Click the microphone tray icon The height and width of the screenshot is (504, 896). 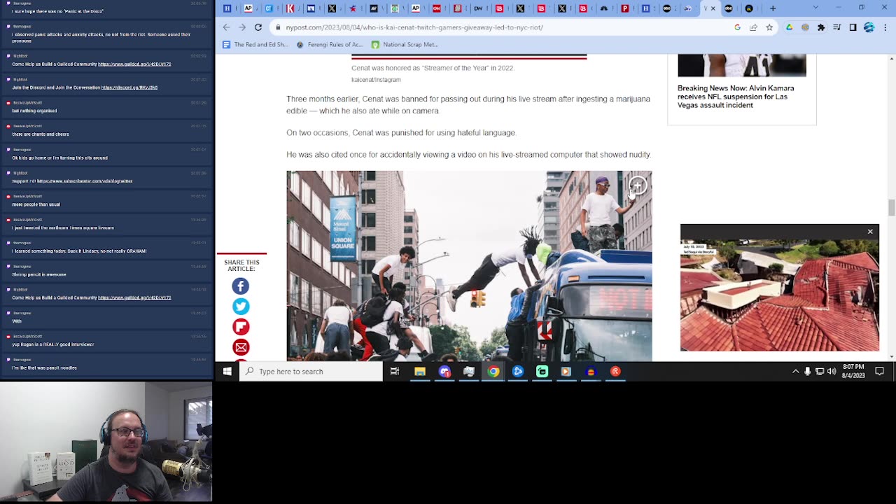pos(807,372)
